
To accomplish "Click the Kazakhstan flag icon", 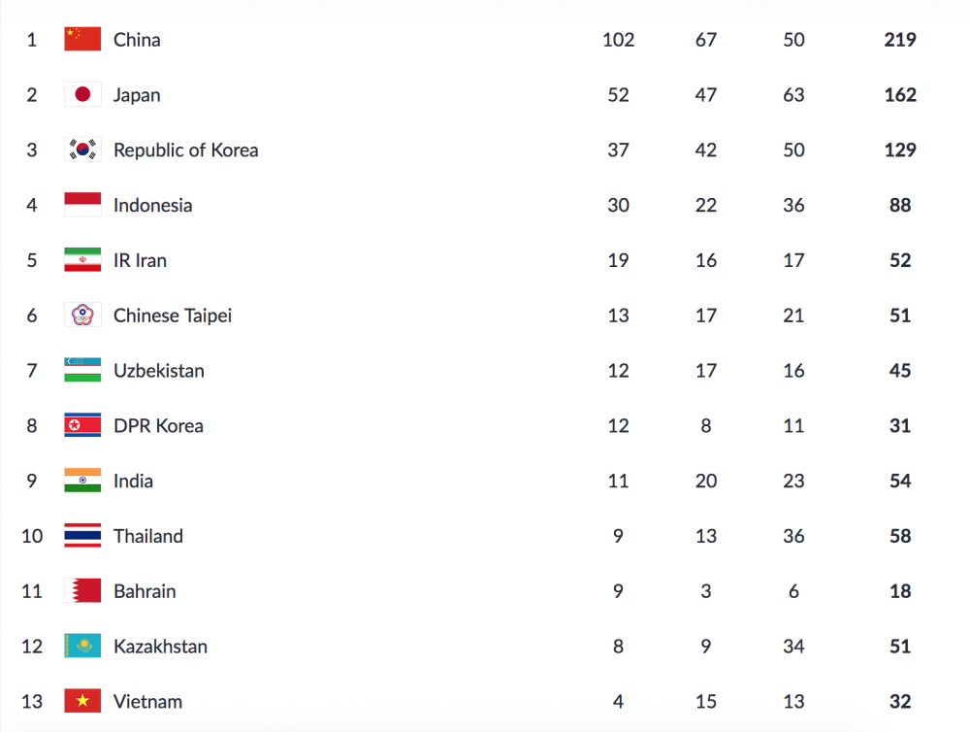I will (82, 647).
